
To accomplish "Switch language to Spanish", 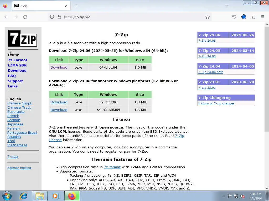I will tap(14, 137).
